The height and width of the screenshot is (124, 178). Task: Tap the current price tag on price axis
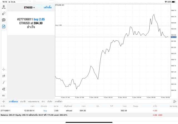pos(174,37)
